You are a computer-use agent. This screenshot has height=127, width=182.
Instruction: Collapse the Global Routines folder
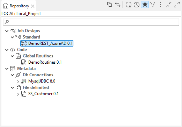[x=12, y=56]
